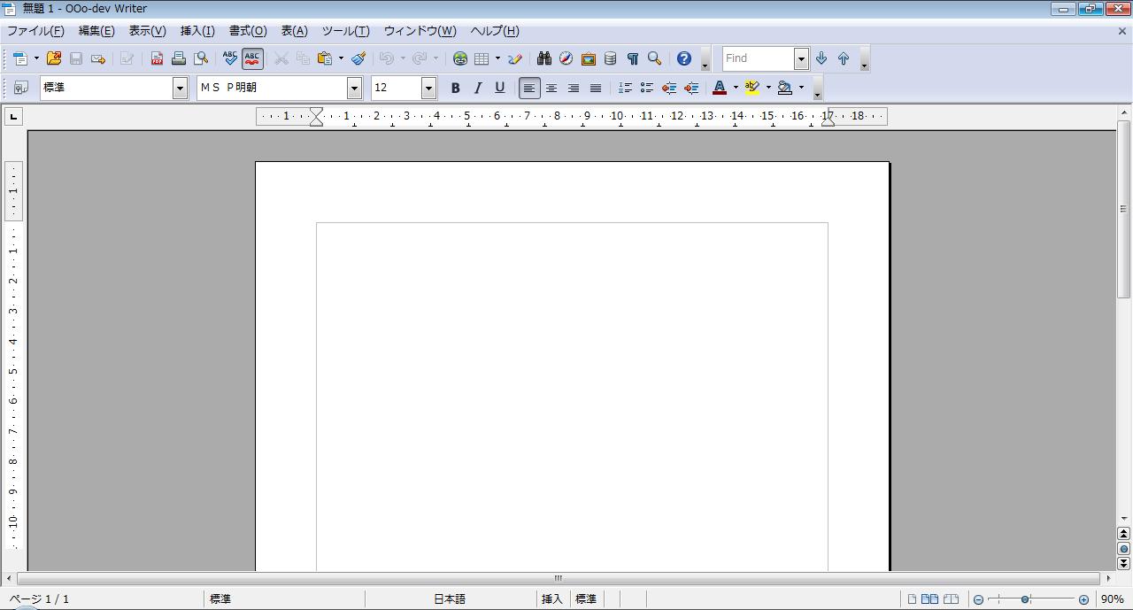Screen dimensions: 1133x610
Task: Click the Find & Replace binoculars icon
Action: click(543, 58)
